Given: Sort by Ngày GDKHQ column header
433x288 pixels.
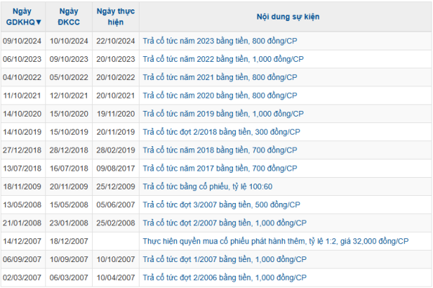Looking at the screenshot, I should [x=24, y=17].
